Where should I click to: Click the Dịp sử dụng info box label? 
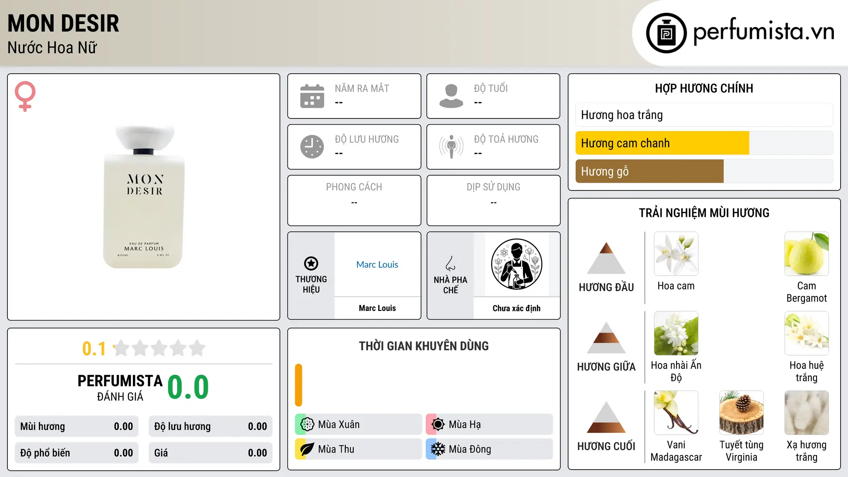(x=494, y=187)
